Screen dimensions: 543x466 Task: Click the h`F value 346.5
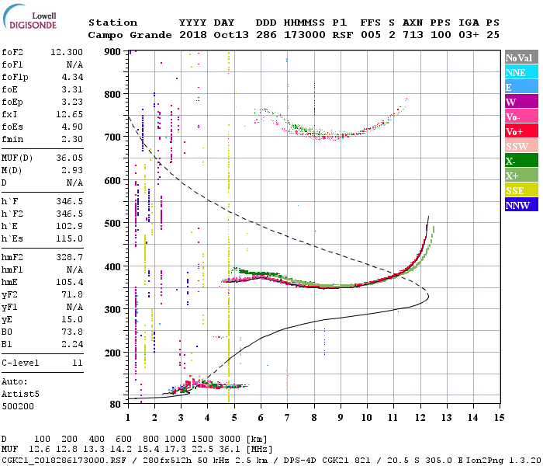pos(69,201)
